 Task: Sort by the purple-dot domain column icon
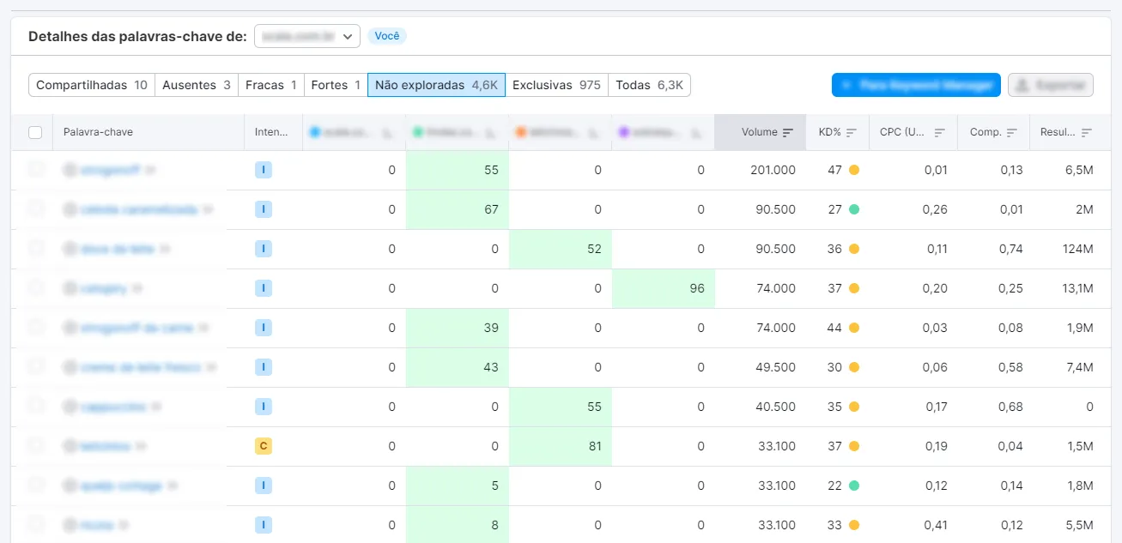click(x=697, y=133)
